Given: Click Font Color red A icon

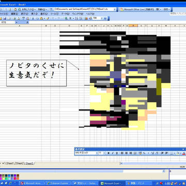Looking at the screenshot, I should coord(184,153).
